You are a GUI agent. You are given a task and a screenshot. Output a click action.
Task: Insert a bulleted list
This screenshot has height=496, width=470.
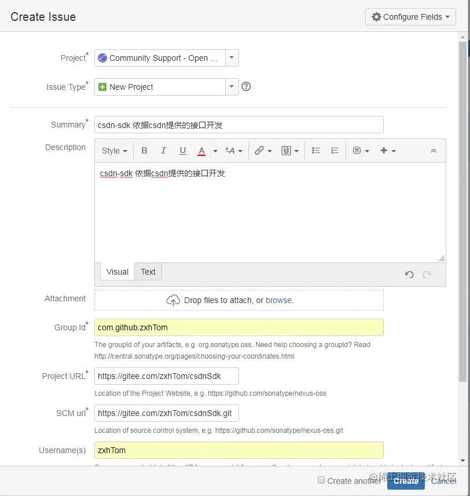coord(316,151)
